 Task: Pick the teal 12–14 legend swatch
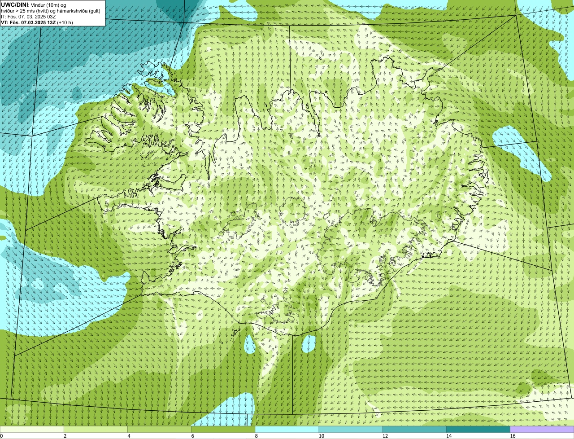click(x=414, y=429)
